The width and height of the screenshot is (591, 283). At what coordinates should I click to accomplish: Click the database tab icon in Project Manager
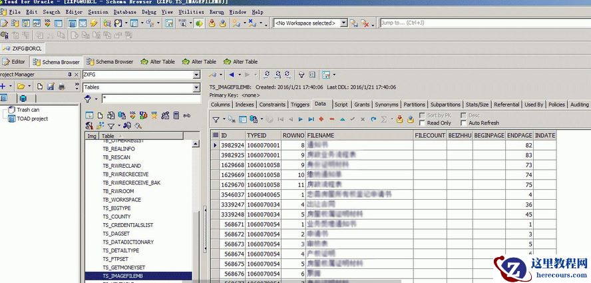click(x=23, y=99)
